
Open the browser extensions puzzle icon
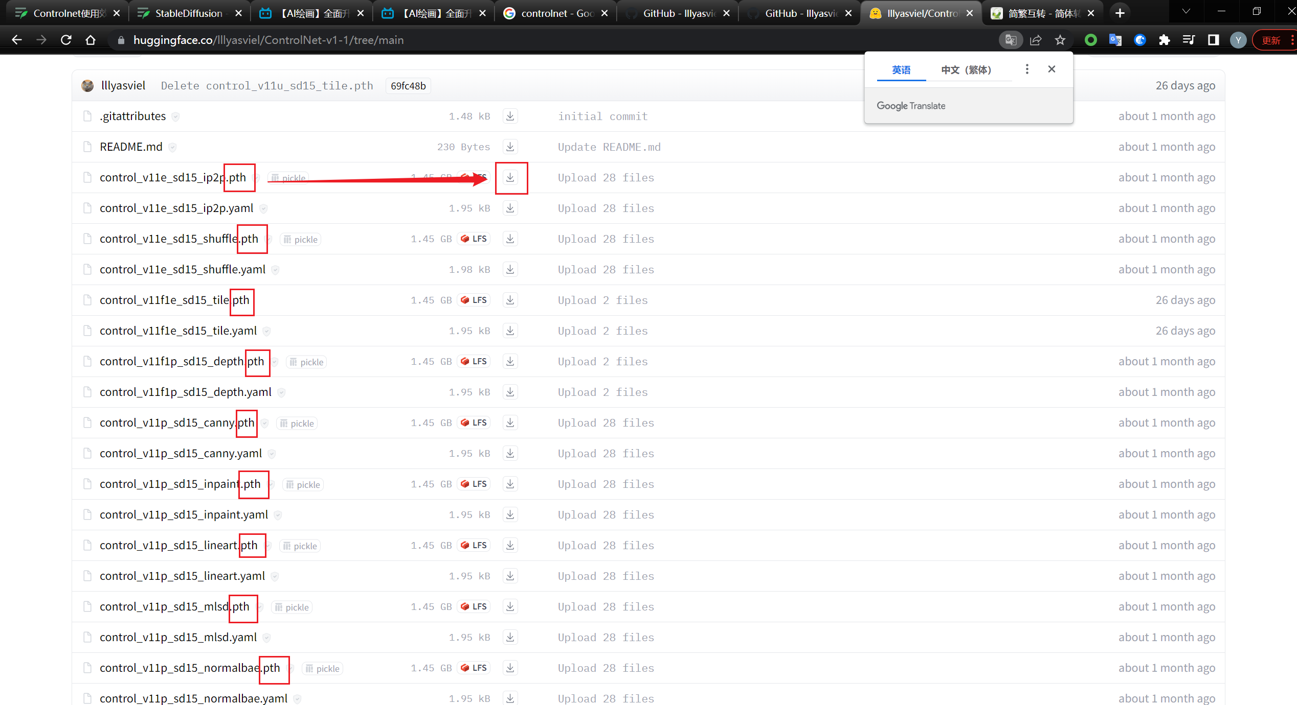pyautogui.click(x=1165, y=40)
